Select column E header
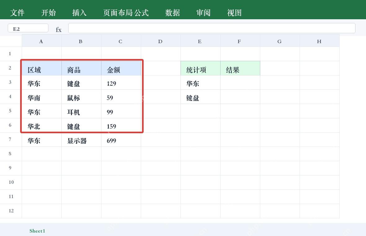 [x=200, y=41]
